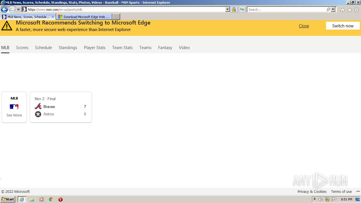Close the MLB News tab
Screen dimensions: 361x203
[x=53, y=17]
